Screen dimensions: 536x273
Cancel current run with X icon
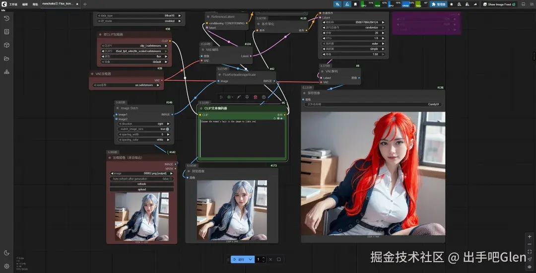(270, 259)
